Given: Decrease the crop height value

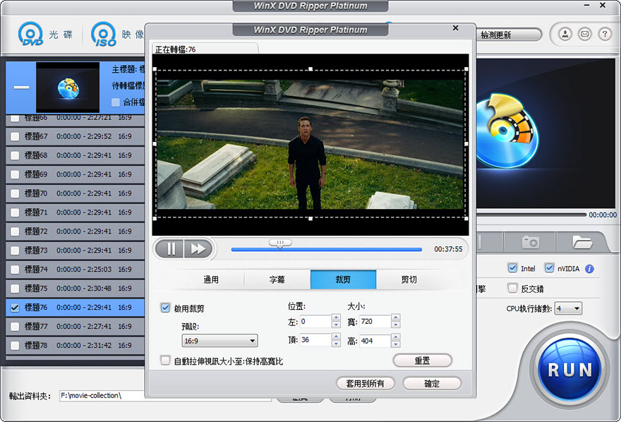Looking at the screenshot, I should pos(396,344).
